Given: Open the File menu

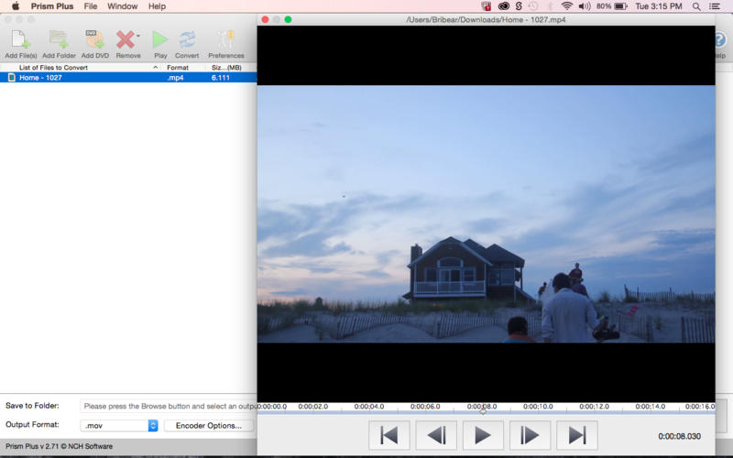Looking at the screenshot, I should pos(90,6).
